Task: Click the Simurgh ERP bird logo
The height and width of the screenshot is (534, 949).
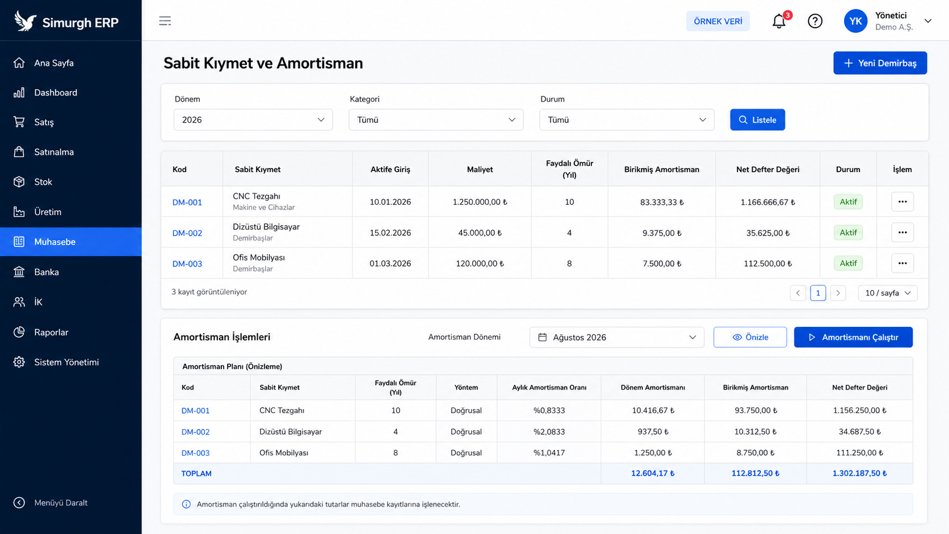Action: click(25, 22)
